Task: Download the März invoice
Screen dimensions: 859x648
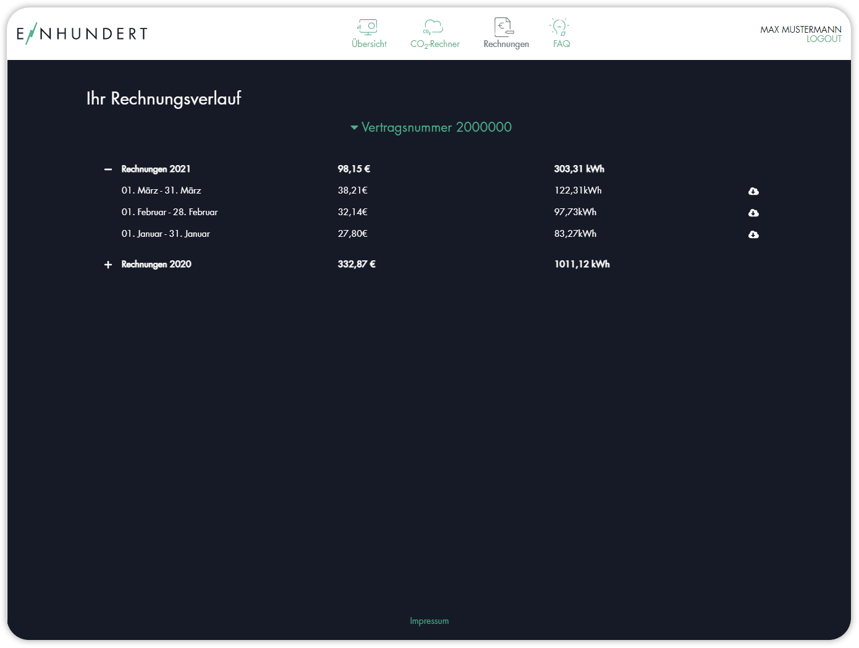Action: pos(753,191)
